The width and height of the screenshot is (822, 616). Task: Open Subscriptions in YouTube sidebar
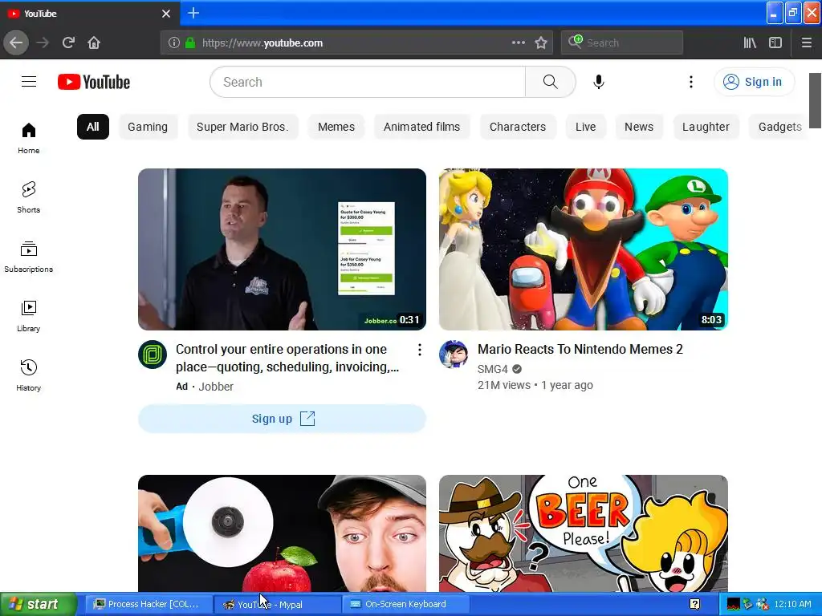click(x=29, y=257)
